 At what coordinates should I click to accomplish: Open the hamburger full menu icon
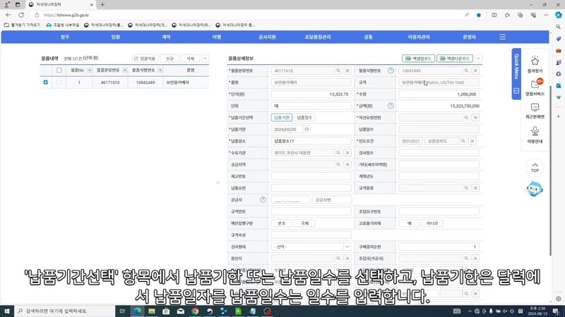click(x=503, y=37)
